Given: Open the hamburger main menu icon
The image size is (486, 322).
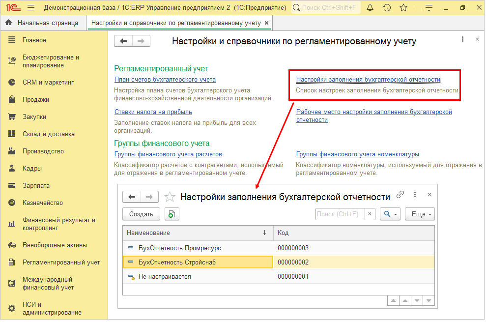Looking at the screenshot, I should 31,8.
